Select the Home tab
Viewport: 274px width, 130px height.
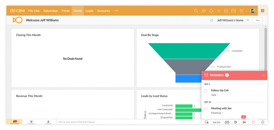pyautogui.click(x=78, y=11)
